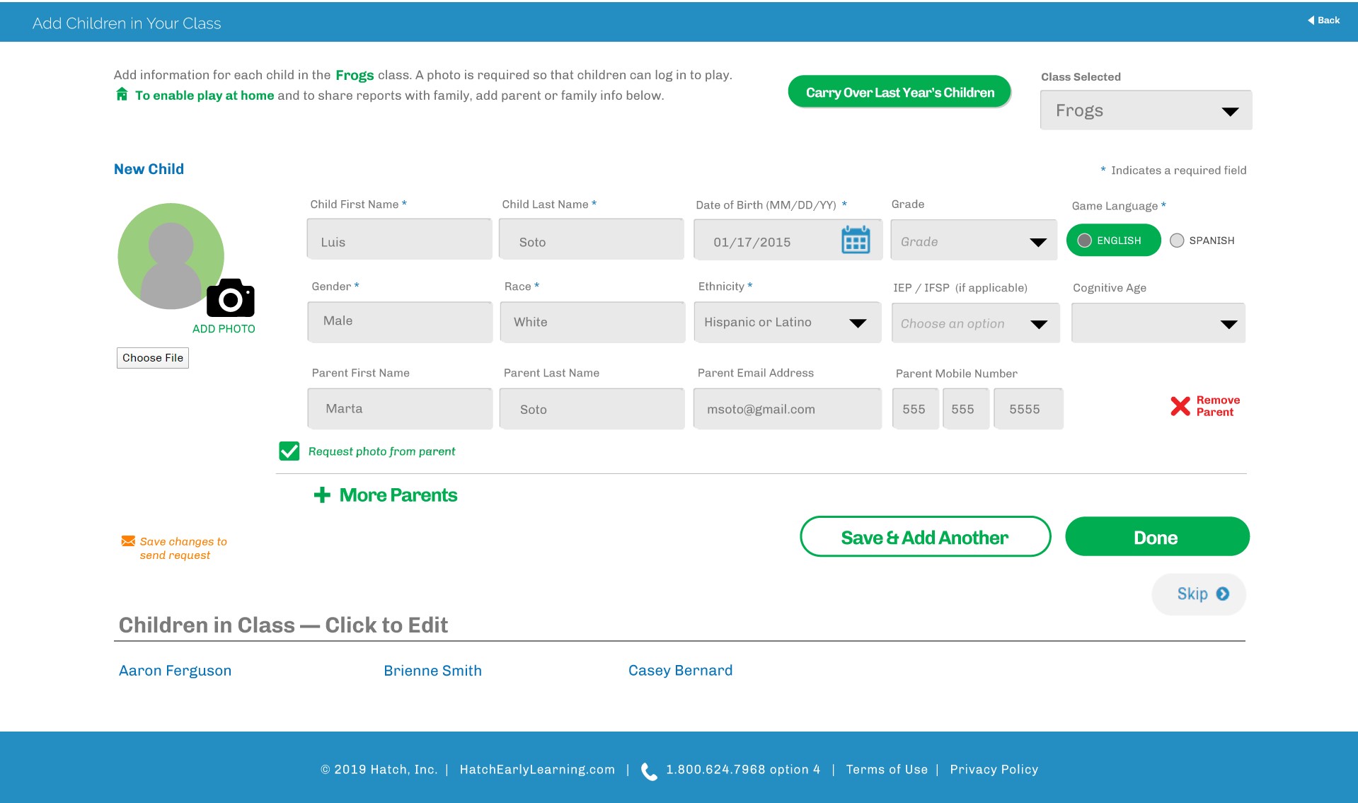Open the Terms of Use link
This screenshot has height=803, width=1358.
coord(886,770)
